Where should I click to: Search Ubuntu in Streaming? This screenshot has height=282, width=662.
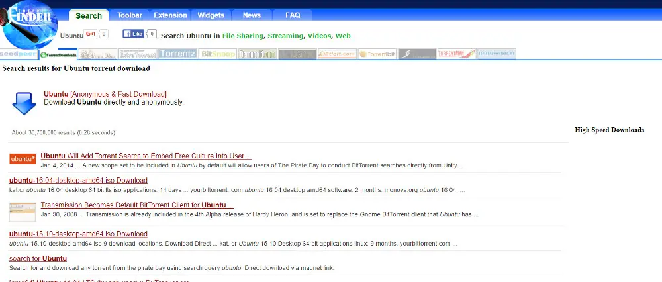[285, 36]
